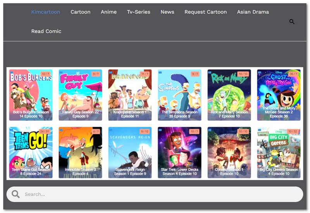
Task: Open The Ghost and Molly McGee thumbnail
Action: (x=279, y=95)
